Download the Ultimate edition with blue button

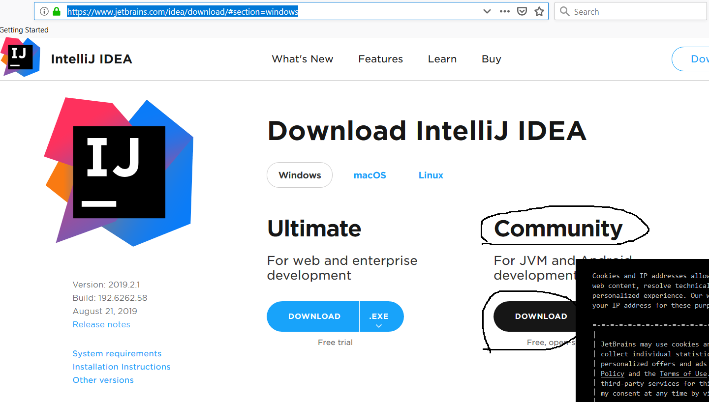pos(313,316)
